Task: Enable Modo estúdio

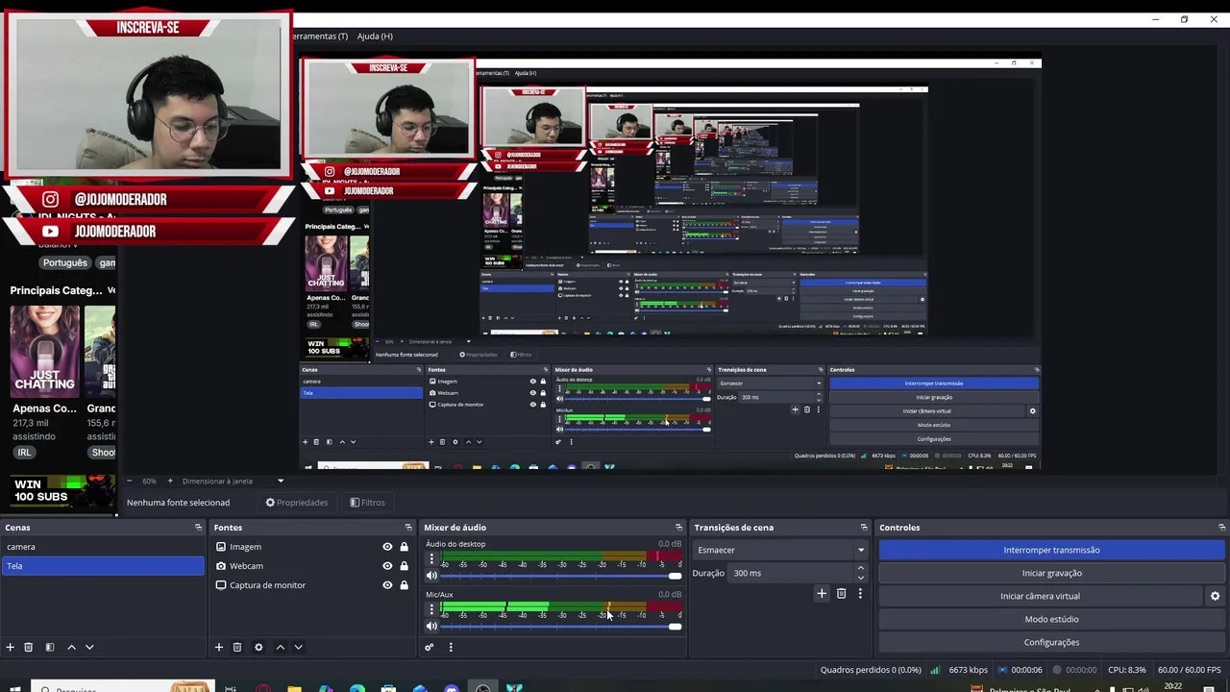Action: click(x=1051, y=619)
